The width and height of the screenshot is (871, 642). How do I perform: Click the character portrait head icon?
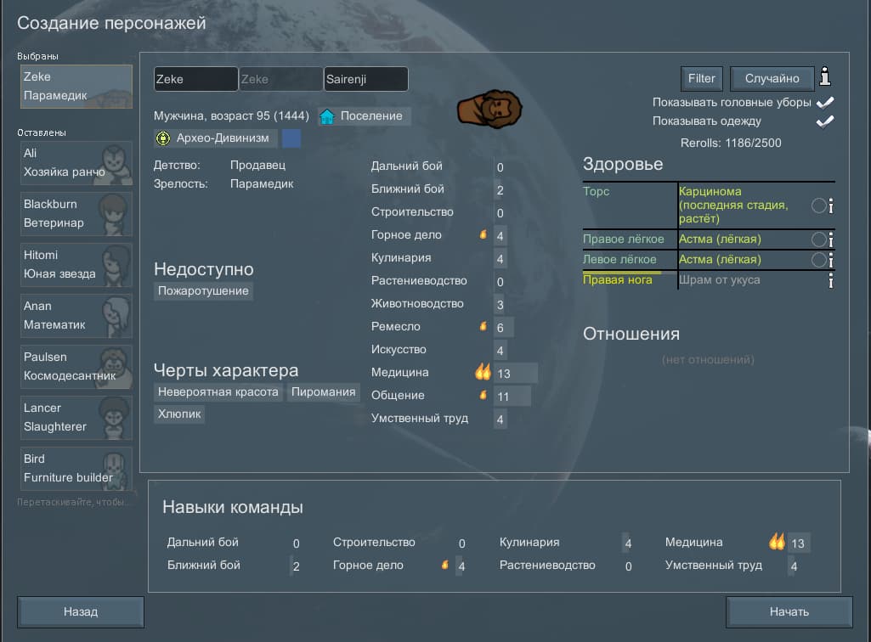click(489, 108)
